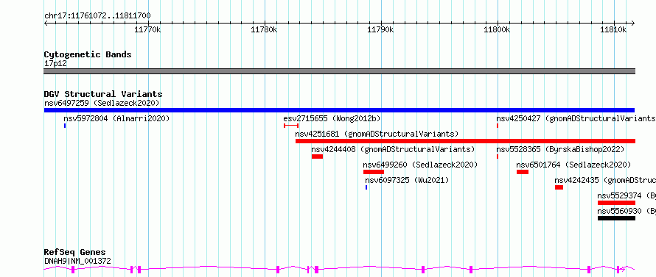Select the nsv6097325 small blue marker
This screenshot has height=277, width=656.
tap(366, 187)
